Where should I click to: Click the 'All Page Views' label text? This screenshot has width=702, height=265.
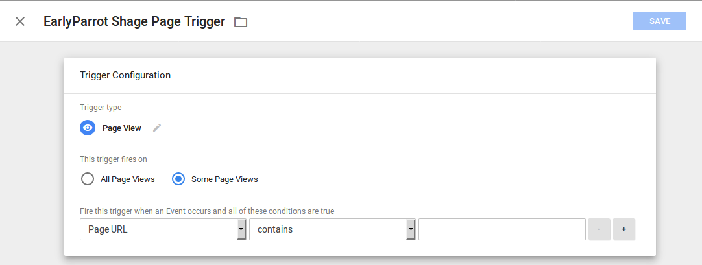(x=128, y=179)
